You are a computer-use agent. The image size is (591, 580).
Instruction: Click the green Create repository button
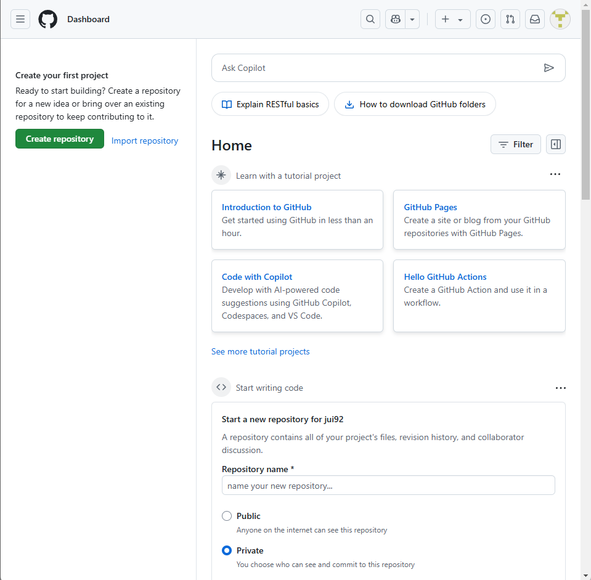click(x=60, y=139)
